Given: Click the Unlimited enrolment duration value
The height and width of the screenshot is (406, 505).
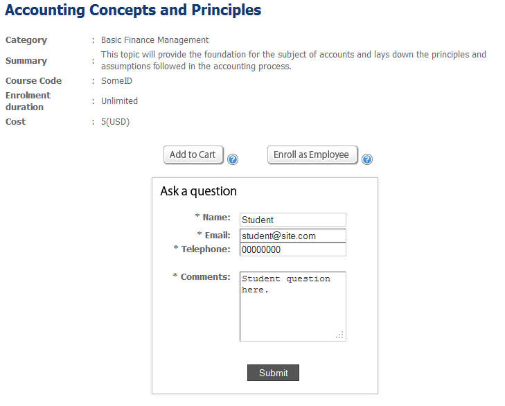Looking at the screenshot, I should (119, 101).
